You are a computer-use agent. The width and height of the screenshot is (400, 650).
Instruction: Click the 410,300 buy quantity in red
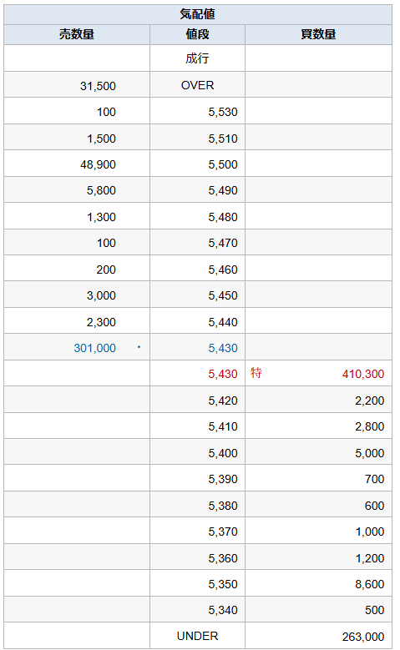(363, 374)
